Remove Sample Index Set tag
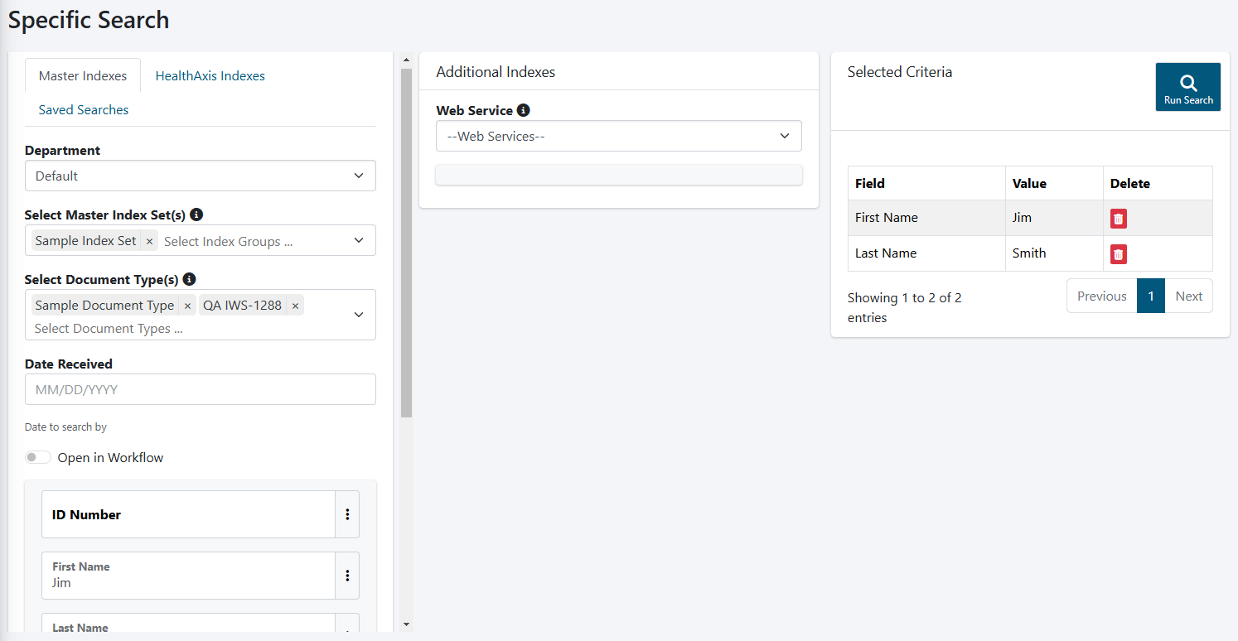Screen dimensions: 1238x641 [x=149, y=241]
